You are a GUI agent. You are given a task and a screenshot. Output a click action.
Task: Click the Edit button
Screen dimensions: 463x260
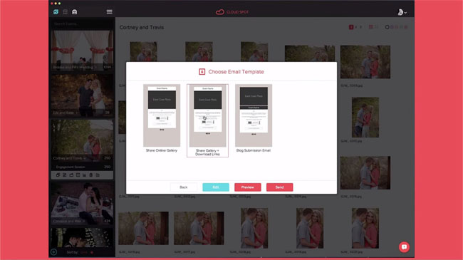216,187
